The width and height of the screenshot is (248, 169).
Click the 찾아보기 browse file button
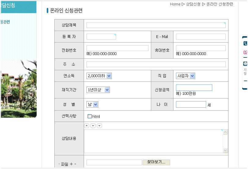pos(156,162)
